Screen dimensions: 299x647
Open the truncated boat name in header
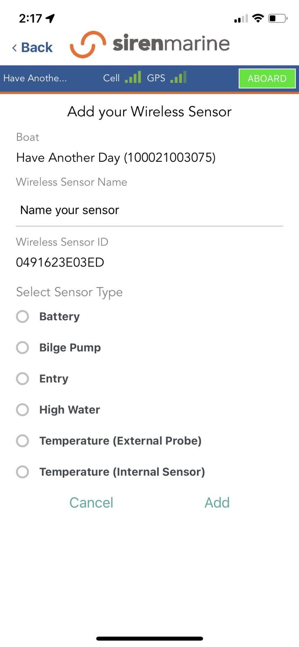35,78
